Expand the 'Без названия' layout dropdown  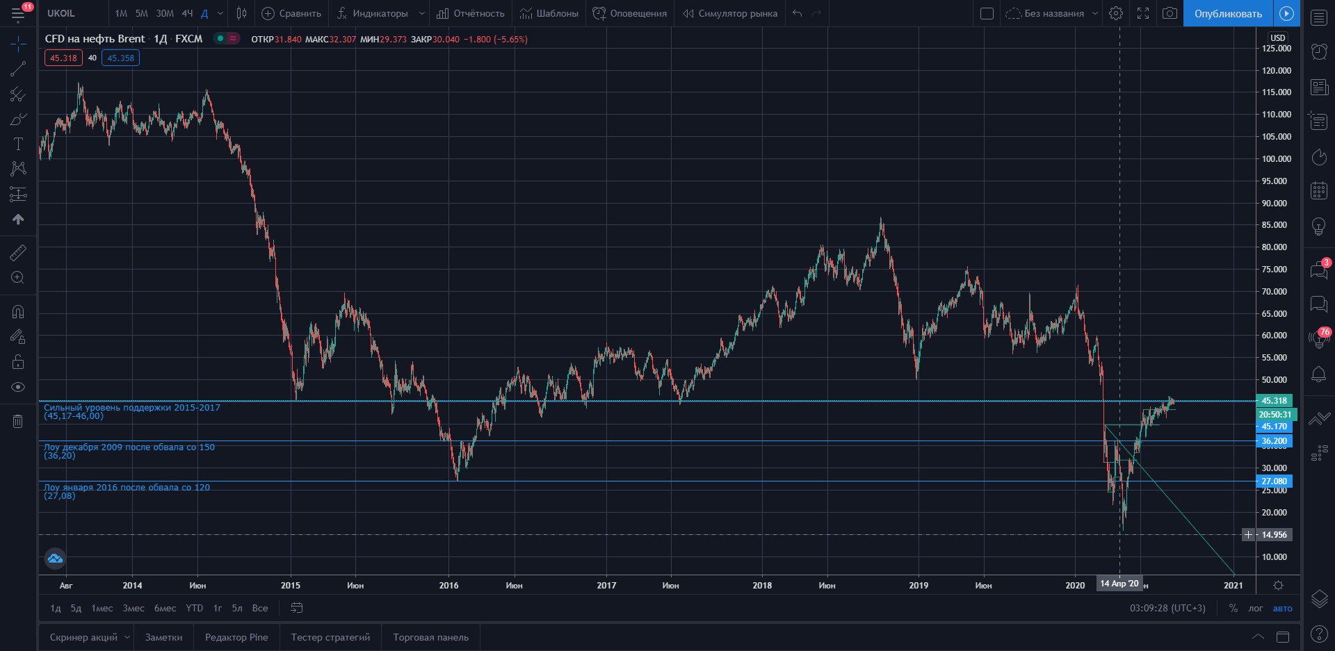(x=1095, y=13)
